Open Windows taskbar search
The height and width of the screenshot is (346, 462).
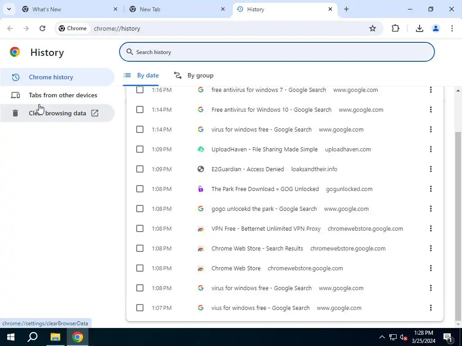click(x=32, y=337)
